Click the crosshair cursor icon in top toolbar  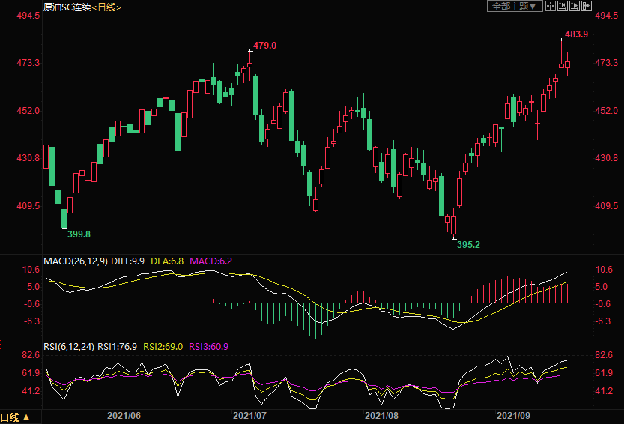click(551, 6)
